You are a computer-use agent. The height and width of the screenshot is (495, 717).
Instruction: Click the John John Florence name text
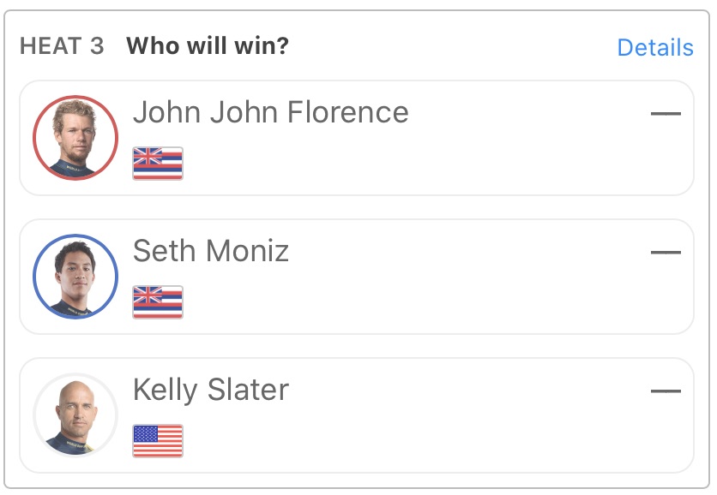[270, 112]
